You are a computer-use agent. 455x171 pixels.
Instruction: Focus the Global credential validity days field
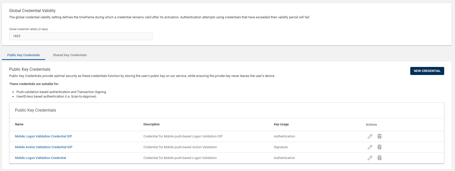tap(81, 36)
